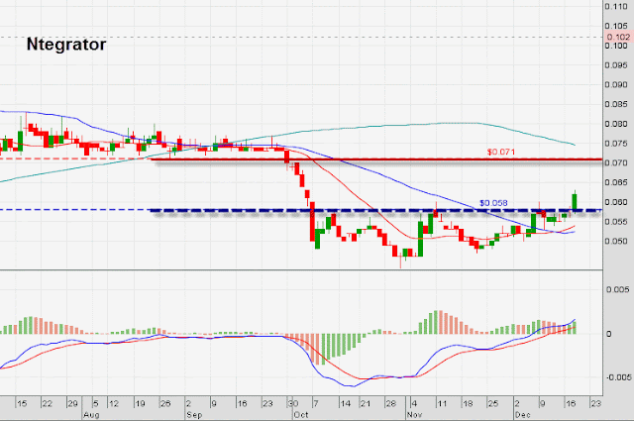Click the 0.060 price axis label
The image size is (634, 421).
click(x=616, y=202)
